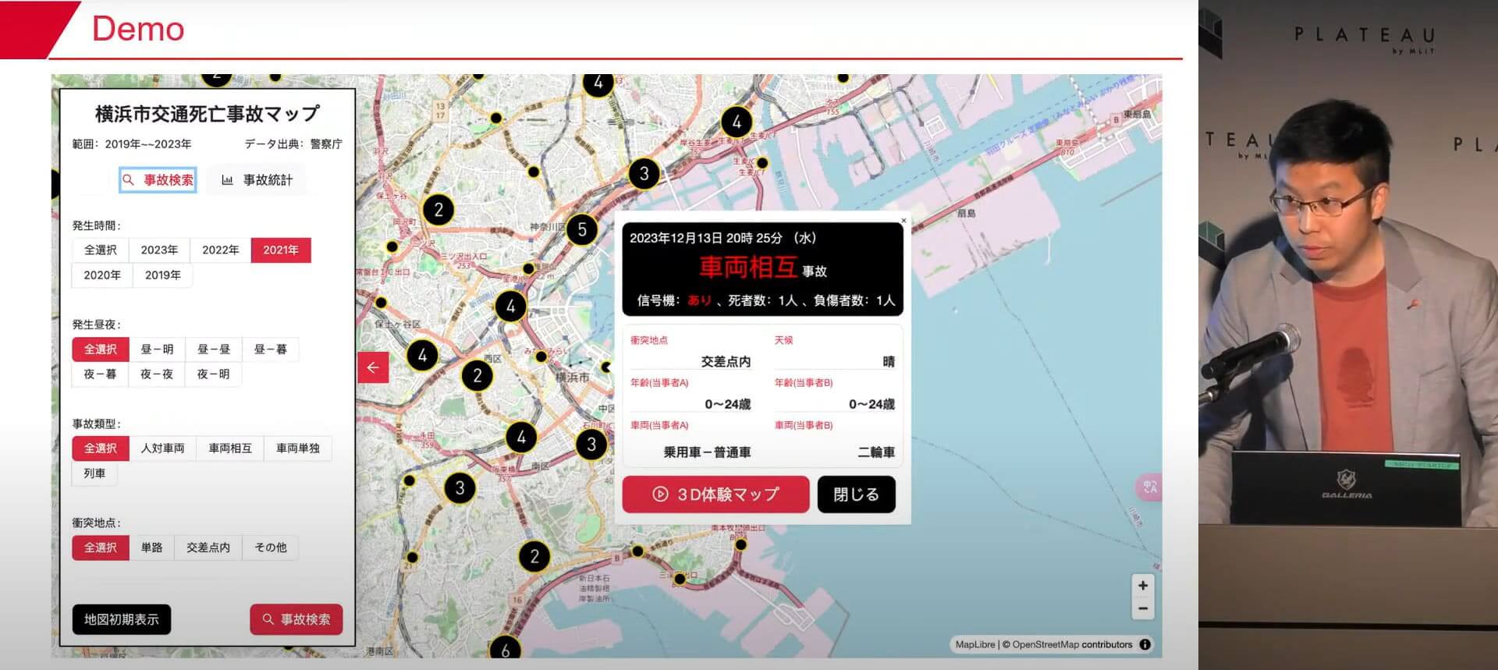Select 全選択 under 事故類型
Viewport: 1498px width, 670px height.
click(101, 448)
